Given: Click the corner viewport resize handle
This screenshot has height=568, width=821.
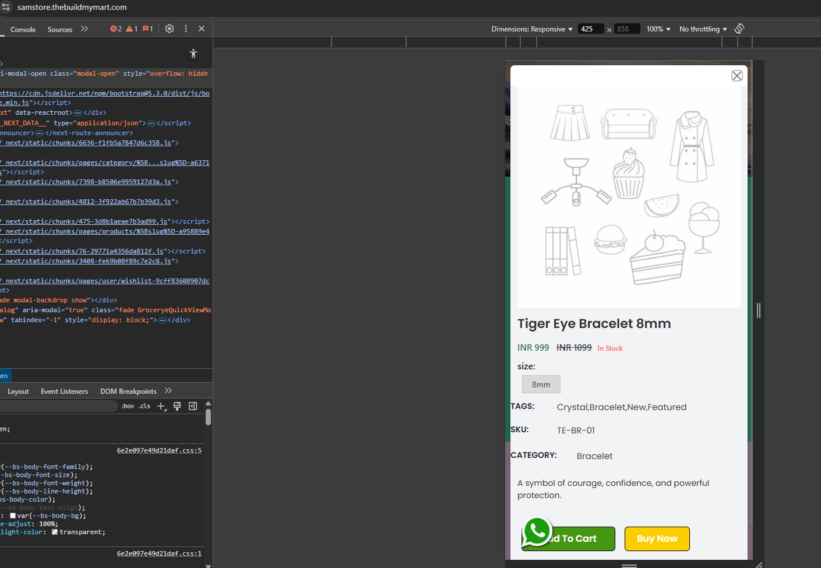Looking at the screenshot, I should pos(759,565).
